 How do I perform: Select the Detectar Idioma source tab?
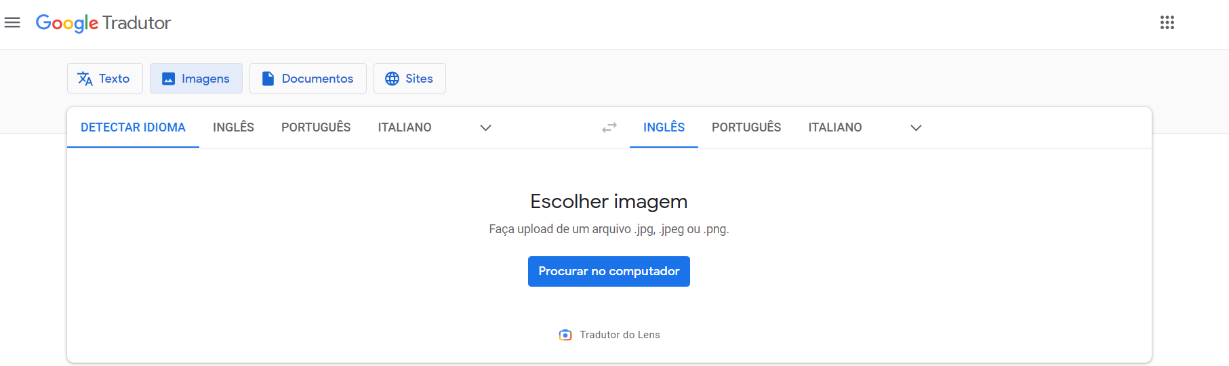tap(133, 127)
